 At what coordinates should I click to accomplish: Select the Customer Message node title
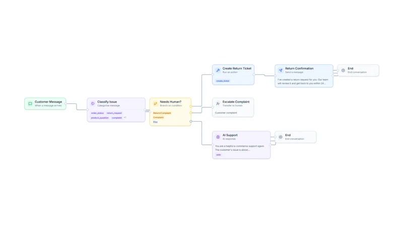[48, 102]
